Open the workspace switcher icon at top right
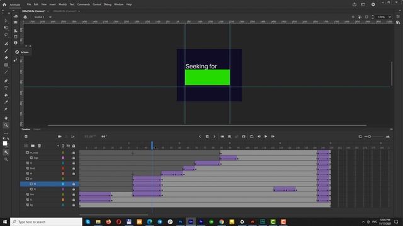 tap(363, 4)
